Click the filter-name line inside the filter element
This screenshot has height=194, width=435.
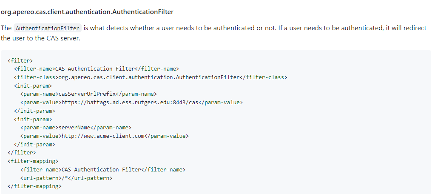coord(97,69)
